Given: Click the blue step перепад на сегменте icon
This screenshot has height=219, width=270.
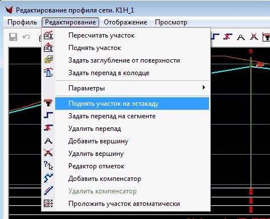Looking at the screenshot, I should (x=48, y=115).
